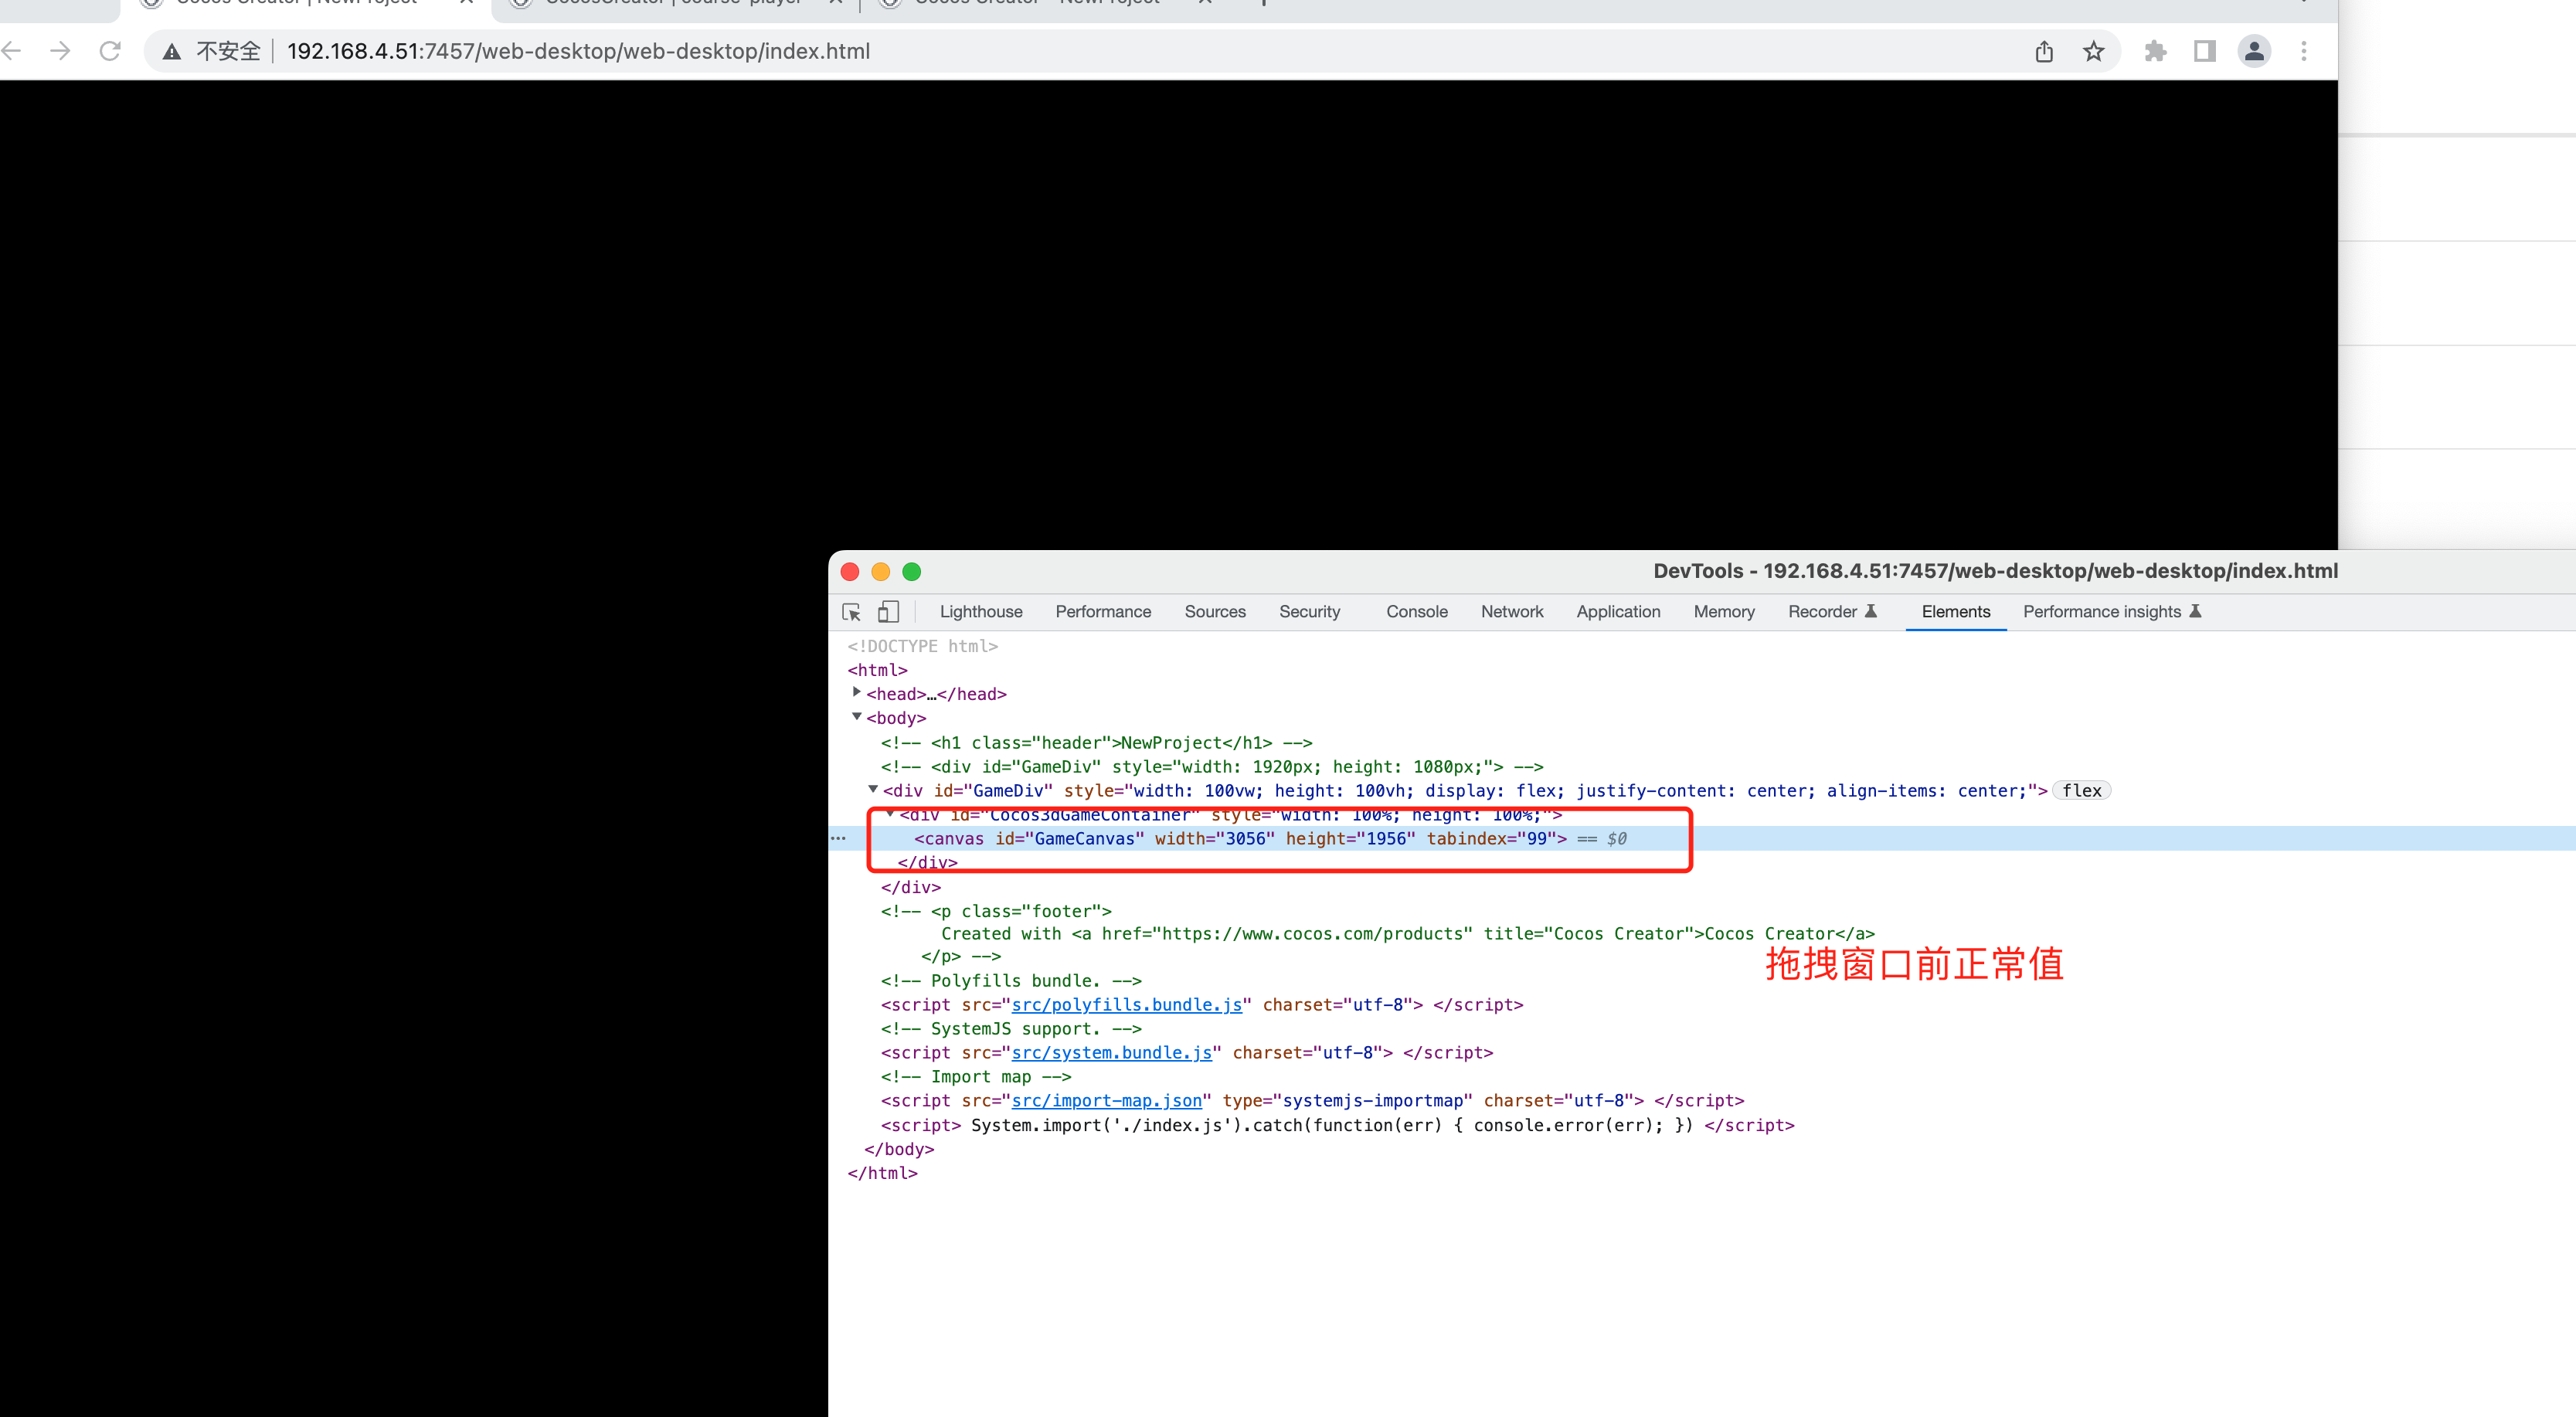Bookmark page with star icon
Screen dimensions: 2576x1417
pyautogui.click(x=2094, y=51)
